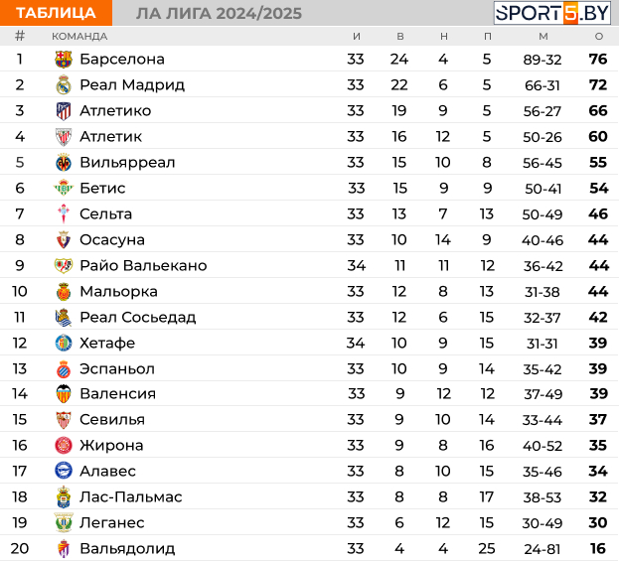Click the М goals column header

click(x=543, y=37)
